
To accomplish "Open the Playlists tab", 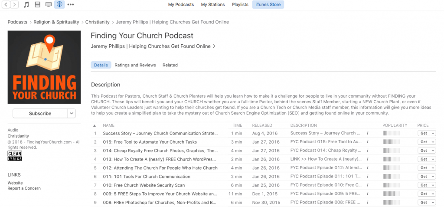I will (240, 4).
